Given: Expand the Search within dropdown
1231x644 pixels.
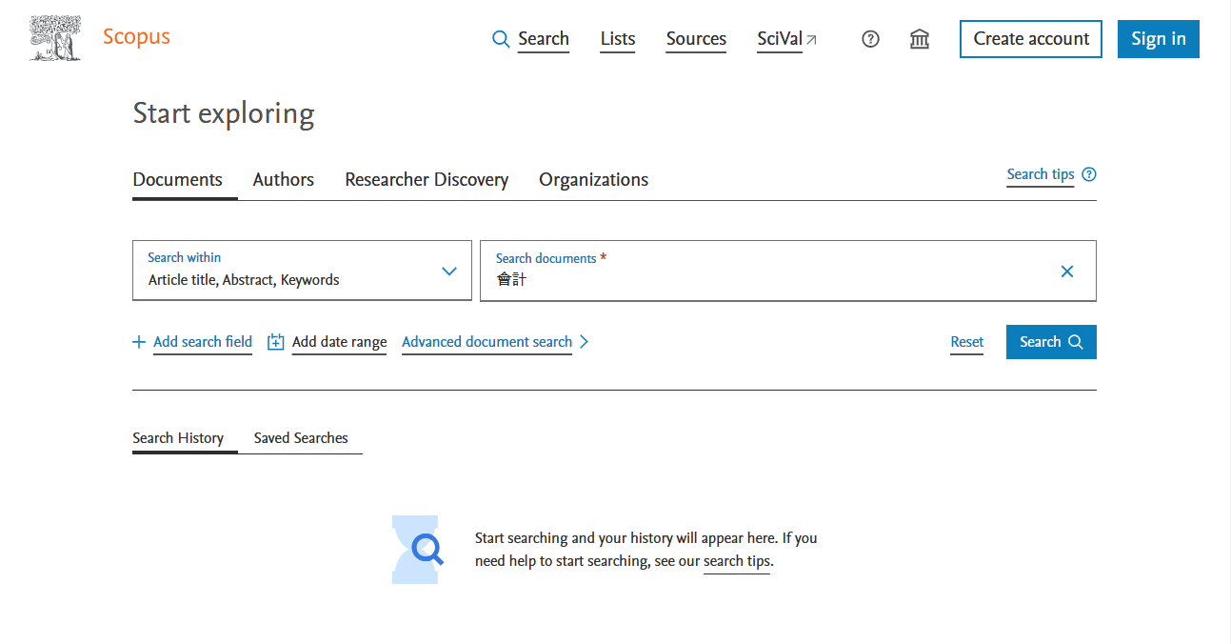Looking at the screenshot, I should pyautogui.click(x=449, y=272).
